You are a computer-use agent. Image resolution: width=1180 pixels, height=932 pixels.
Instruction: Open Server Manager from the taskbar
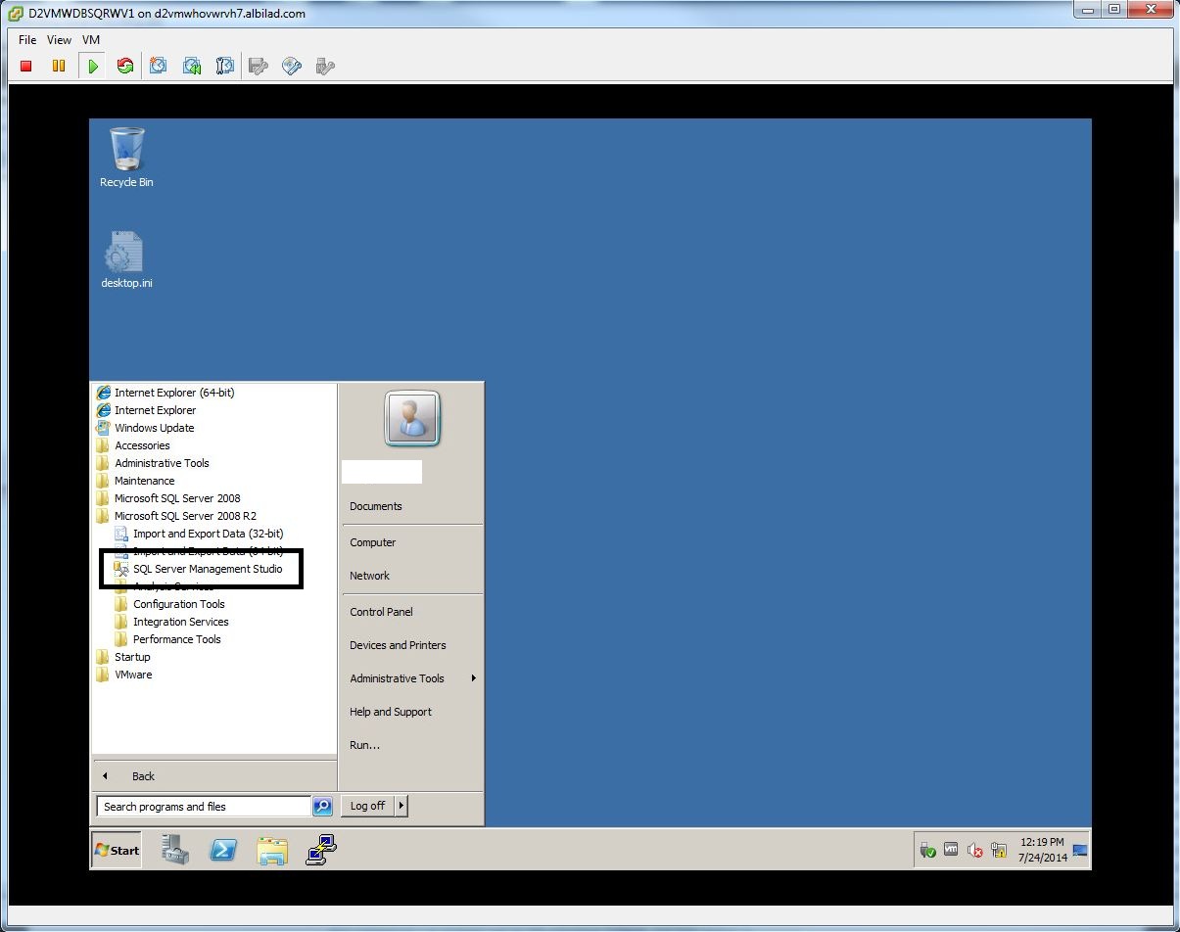point(175,850)
